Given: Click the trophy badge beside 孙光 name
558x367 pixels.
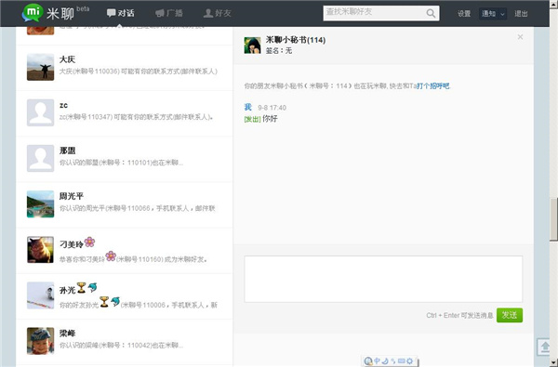Looking at the screenshot, I should [82, 288].
